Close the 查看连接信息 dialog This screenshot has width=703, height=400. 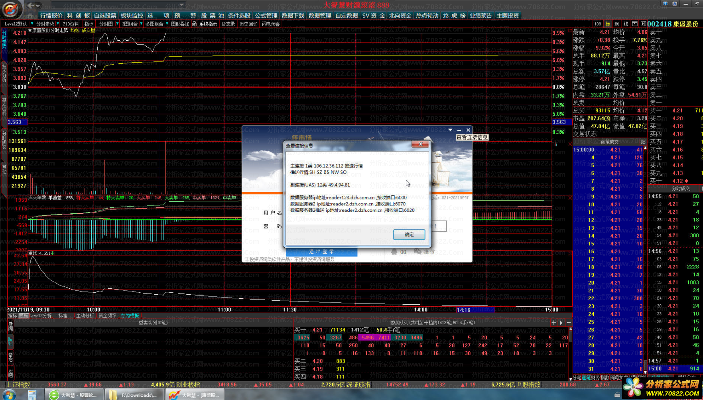pyautogui.click(x=420, y=144)
